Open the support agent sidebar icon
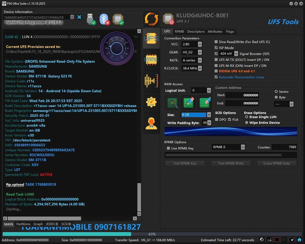Viewport: 305px width, 244px height. (x=151, y=123)
